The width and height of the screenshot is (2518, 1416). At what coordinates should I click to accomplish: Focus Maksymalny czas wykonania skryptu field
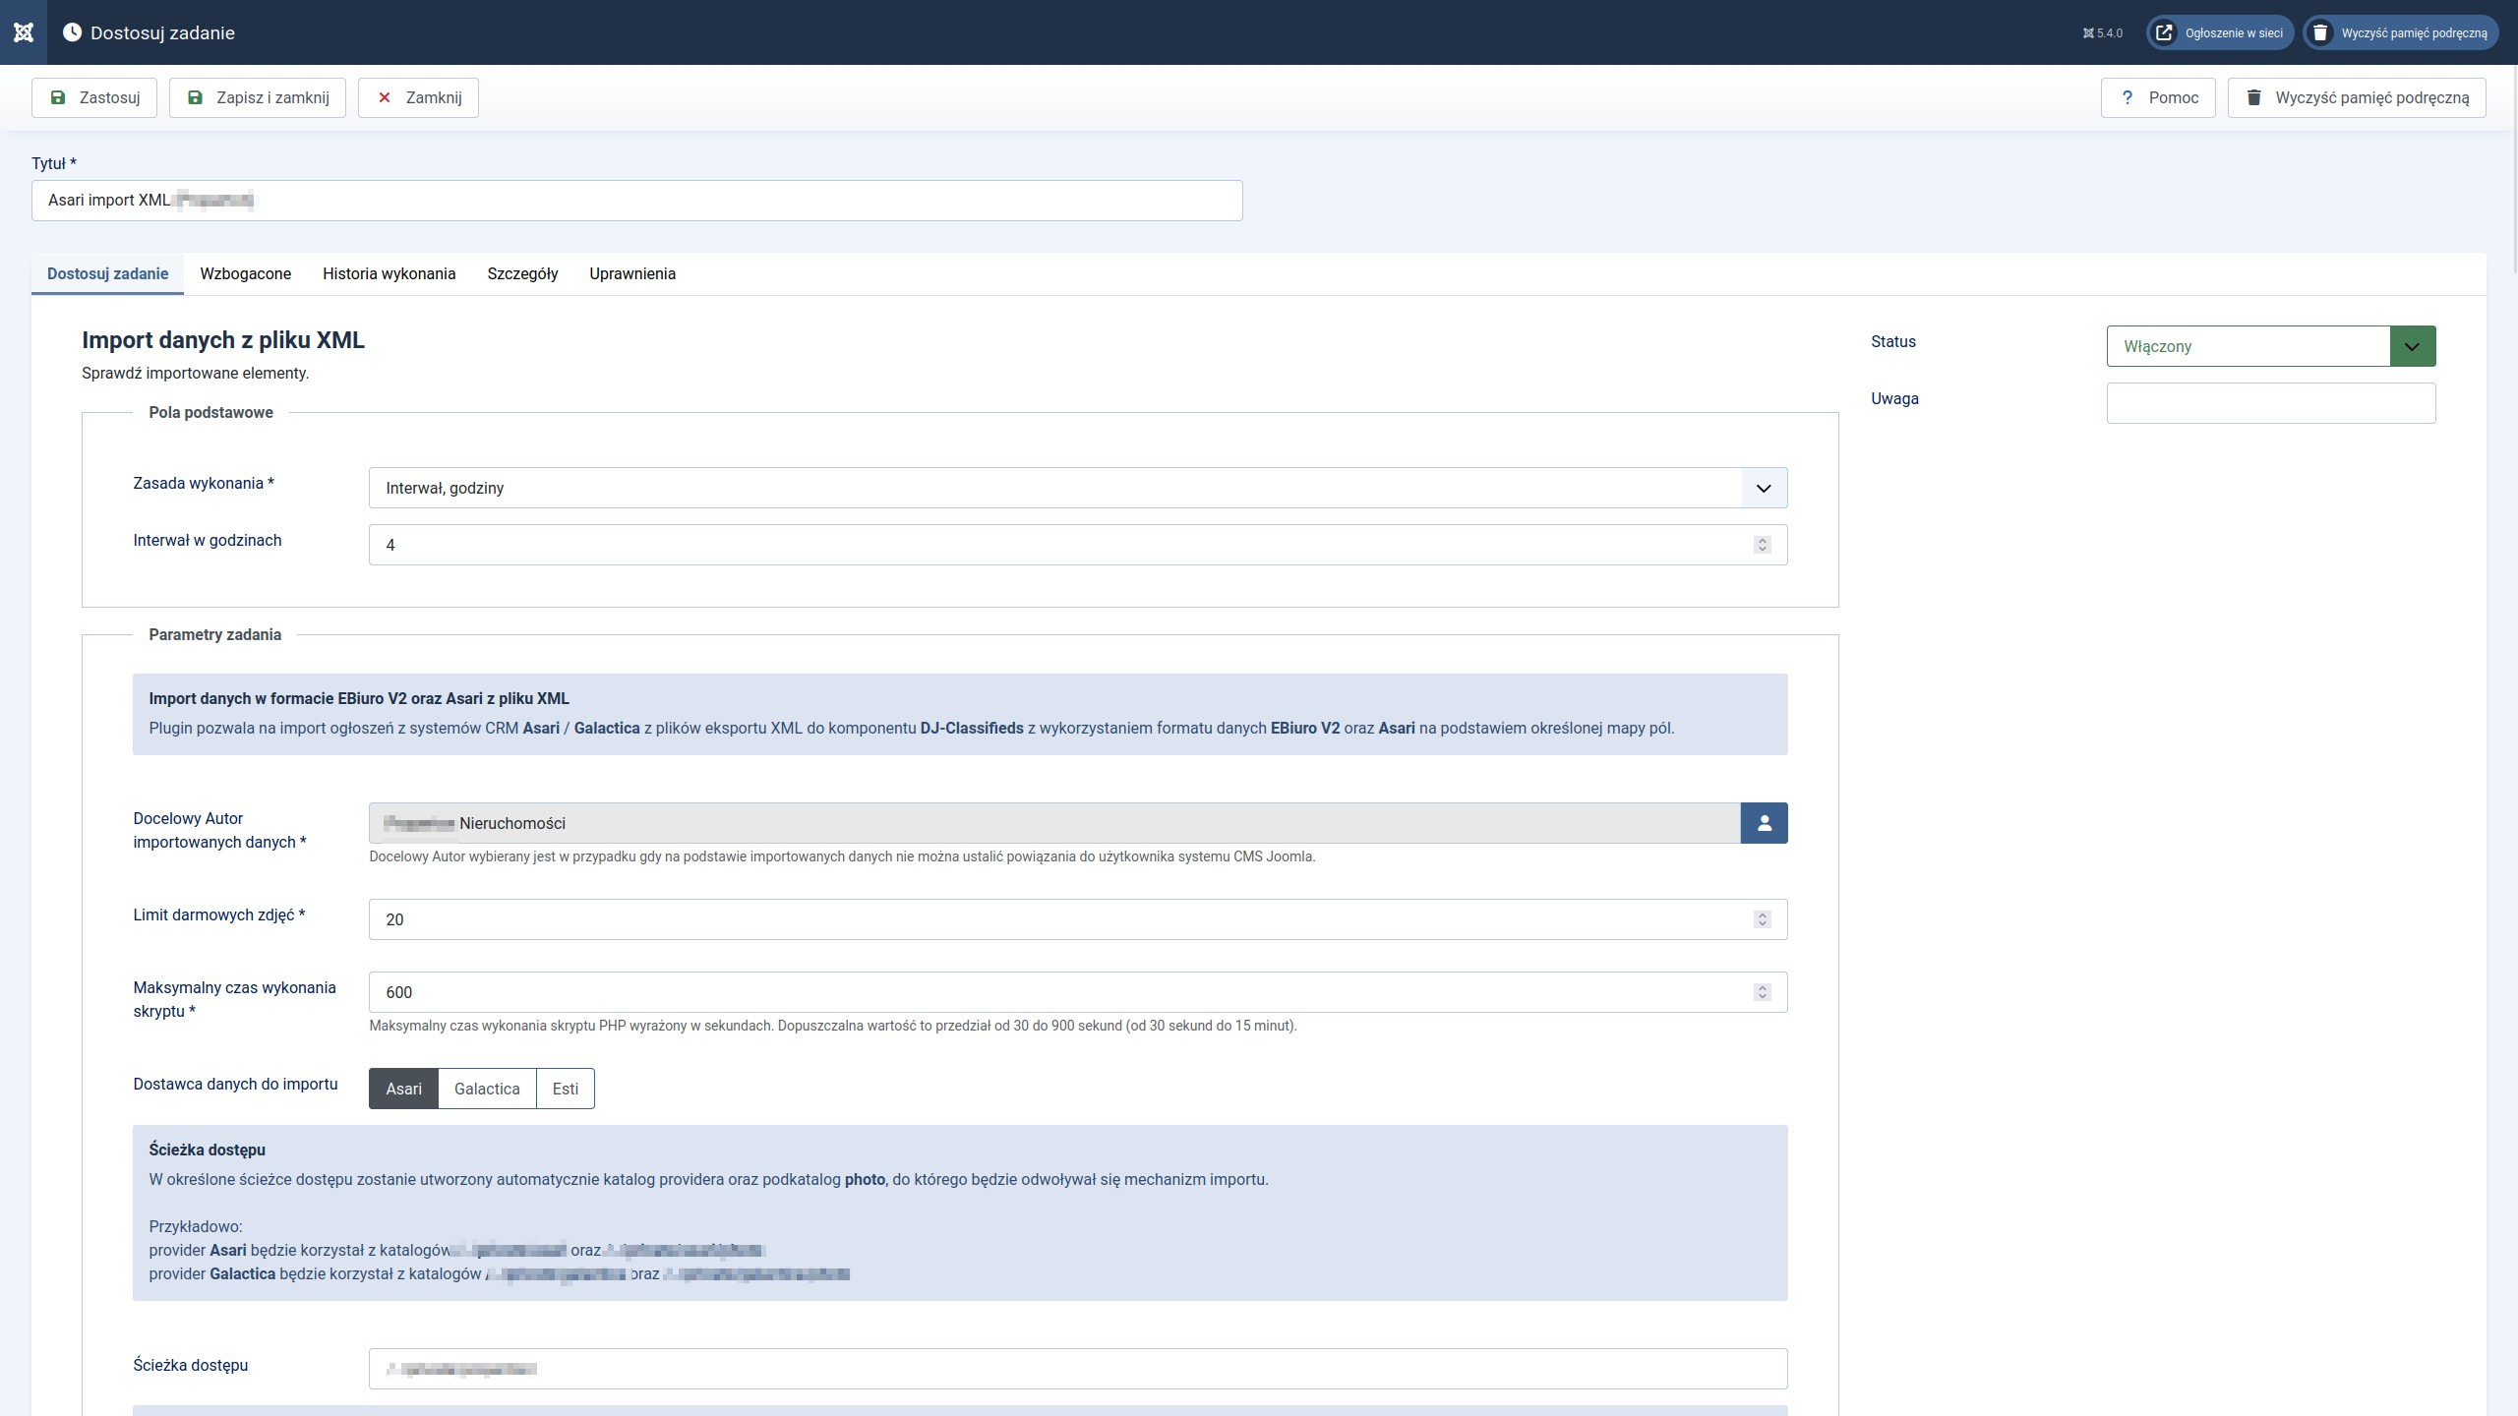(1078, 992)
